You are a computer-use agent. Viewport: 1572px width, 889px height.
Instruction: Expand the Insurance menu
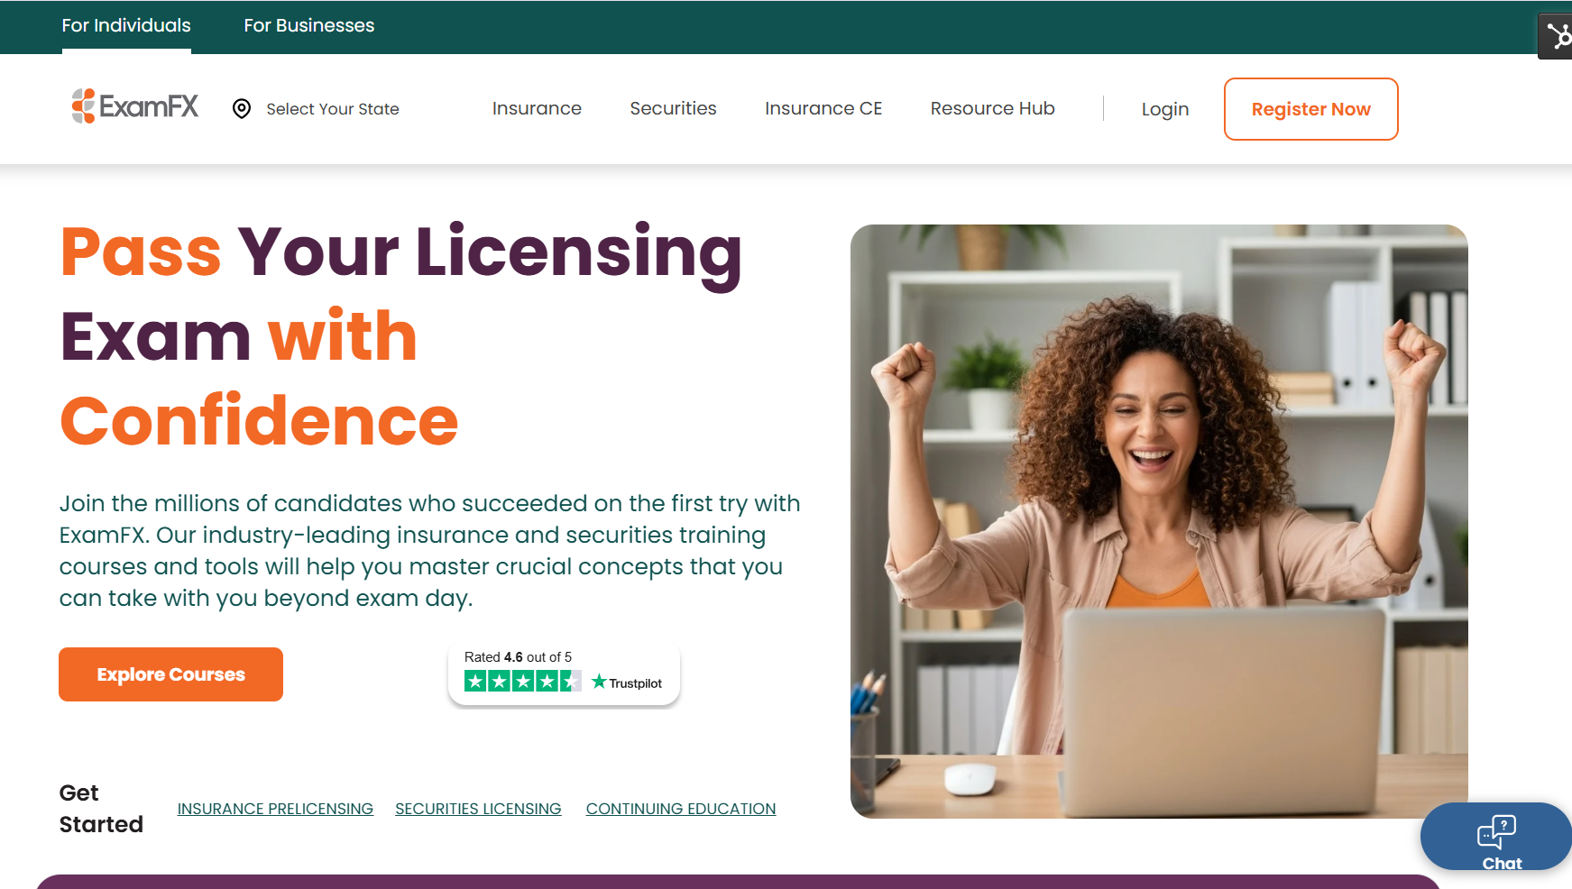[537, 108]
